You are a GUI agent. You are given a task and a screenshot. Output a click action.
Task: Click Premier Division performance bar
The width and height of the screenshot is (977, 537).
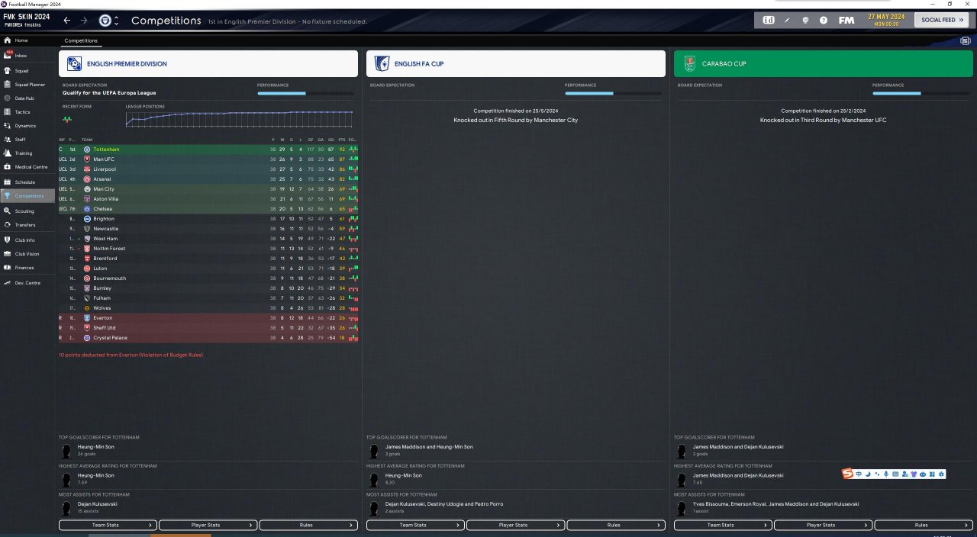click(305, 93)
